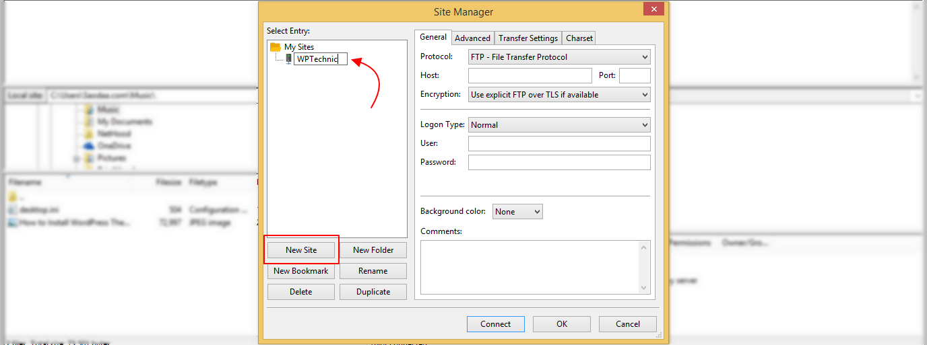The width and height of the screenshot is (927, 345).
Task: Expand the Pictures folder in background tree
Action: pos(77,159)
